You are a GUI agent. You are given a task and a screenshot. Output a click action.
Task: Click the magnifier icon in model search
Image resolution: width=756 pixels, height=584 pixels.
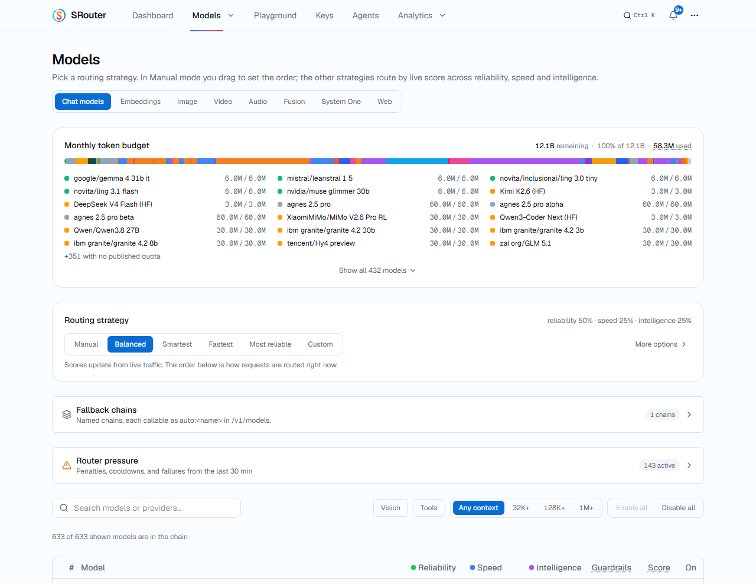(x=64, y=508)
